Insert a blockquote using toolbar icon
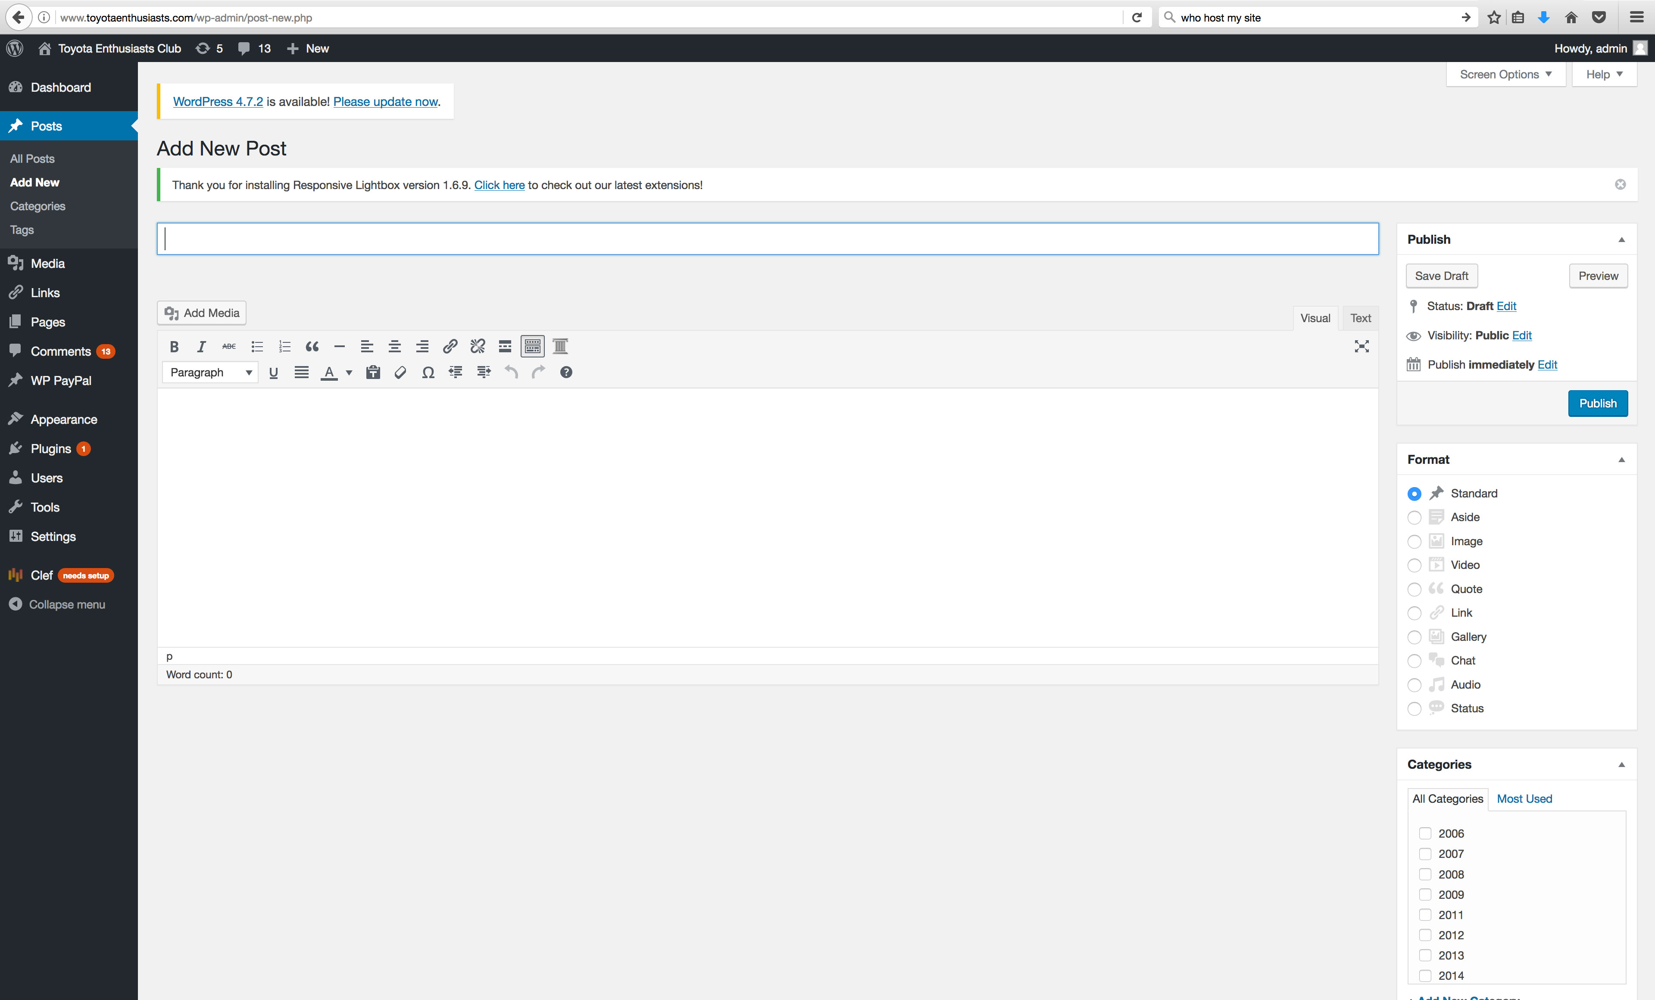Viewport: 1655px width, 1000px height. (x=312, y=346)
